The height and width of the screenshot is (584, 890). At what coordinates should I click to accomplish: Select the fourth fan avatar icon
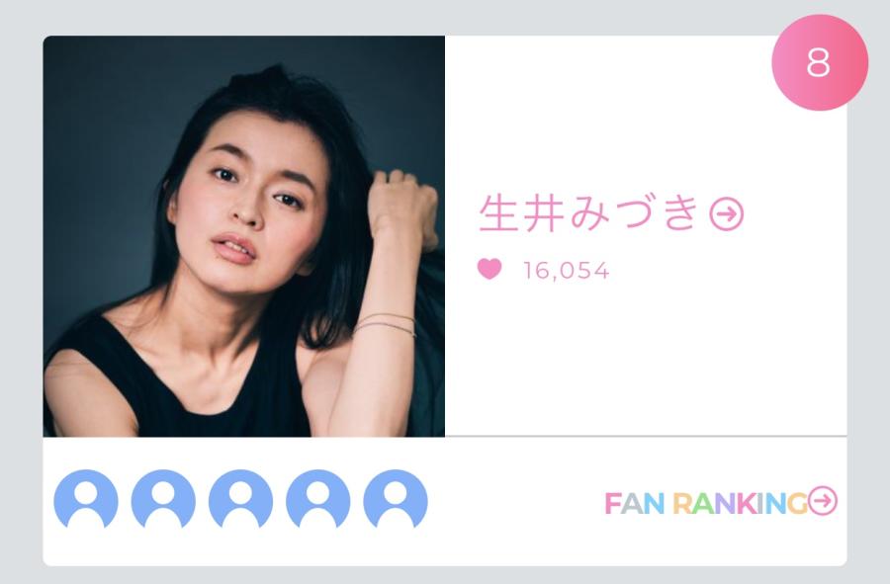pos(317,499)
